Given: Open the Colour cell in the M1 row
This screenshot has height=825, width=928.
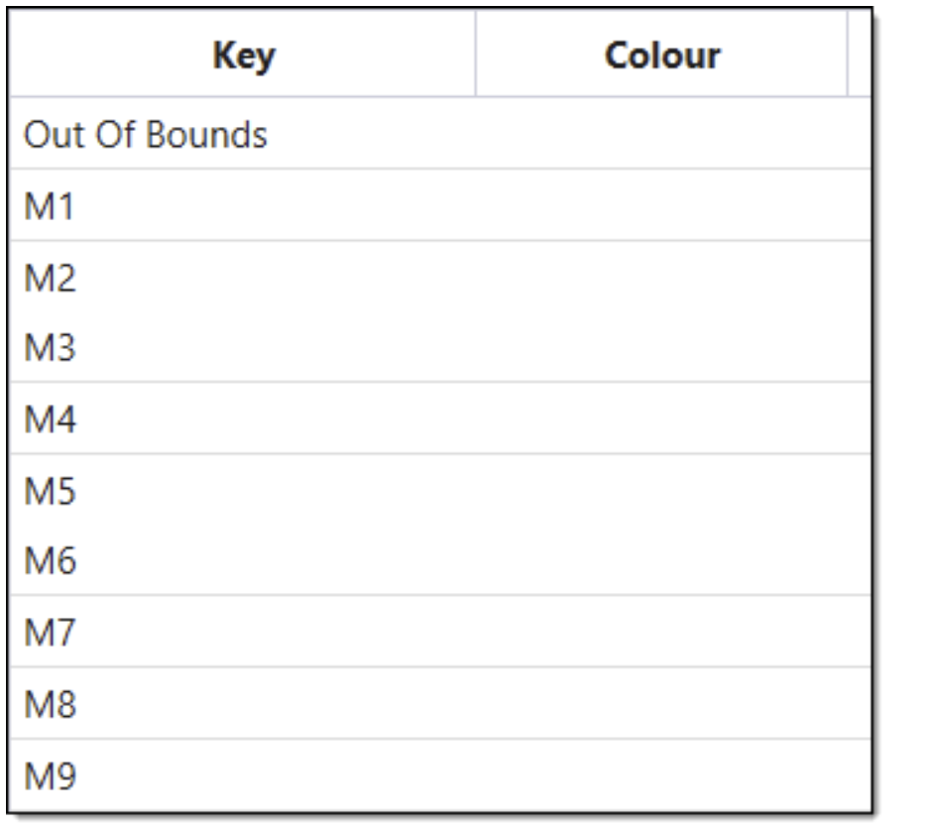Looking at the screenshot, I should 661,206.
